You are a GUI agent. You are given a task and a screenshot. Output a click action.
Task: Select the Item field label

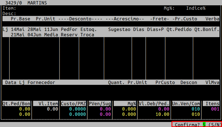9,8
